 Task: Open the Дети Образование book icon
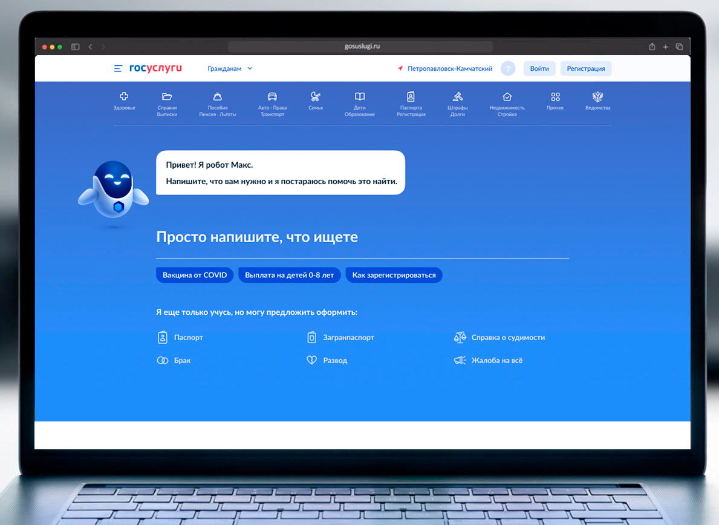point(360,96)
